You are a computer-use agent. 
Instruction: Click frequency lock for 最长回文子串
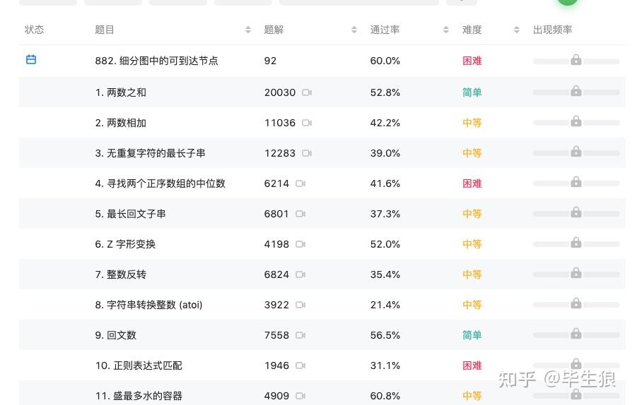coord(576,212)
